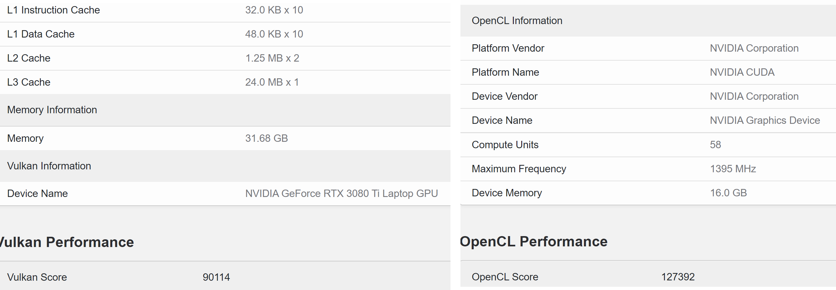Screen dimensions: 836x290
Task: Select the NVIDIA Graphics Device text
Action: pyautogui.click(x=765, y=120)
